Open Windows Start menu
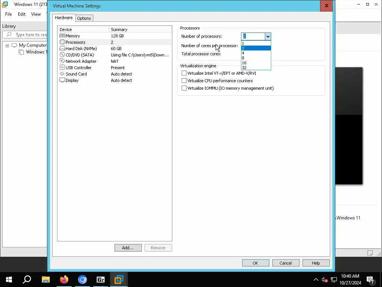Screen dimensions: 382x287 [9, 280]
